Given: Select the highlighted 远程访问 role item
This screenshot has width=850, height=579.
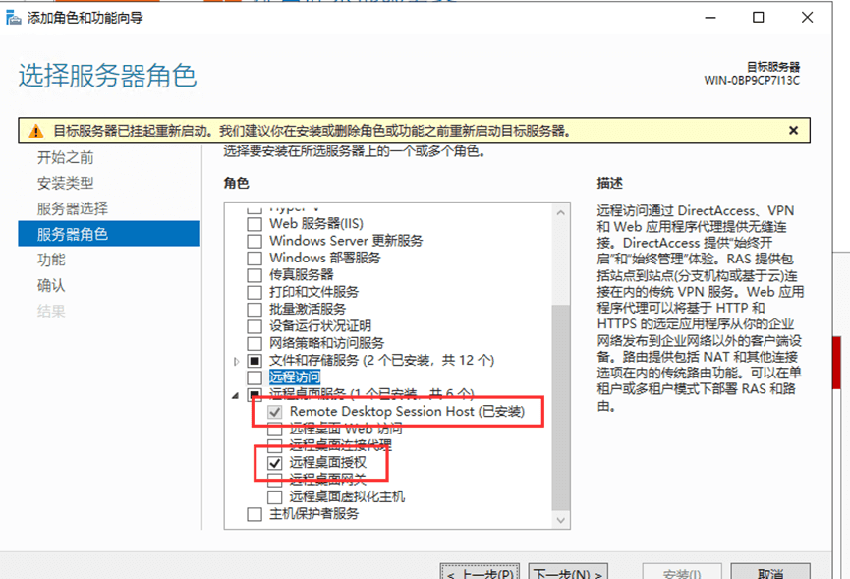Looking at the screenshot, I should [295, 377].
